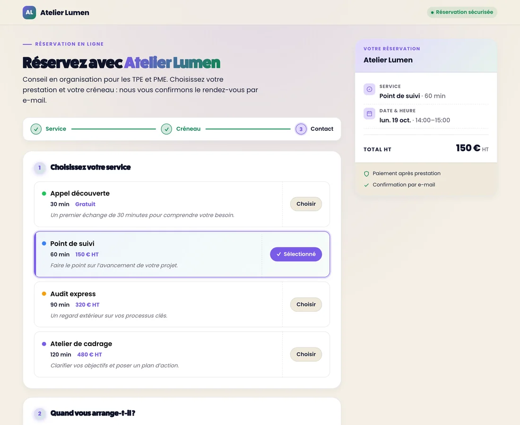520x425 pixels.
Task: Click the Appel découverte card title
Action: (x=80, y=194)
